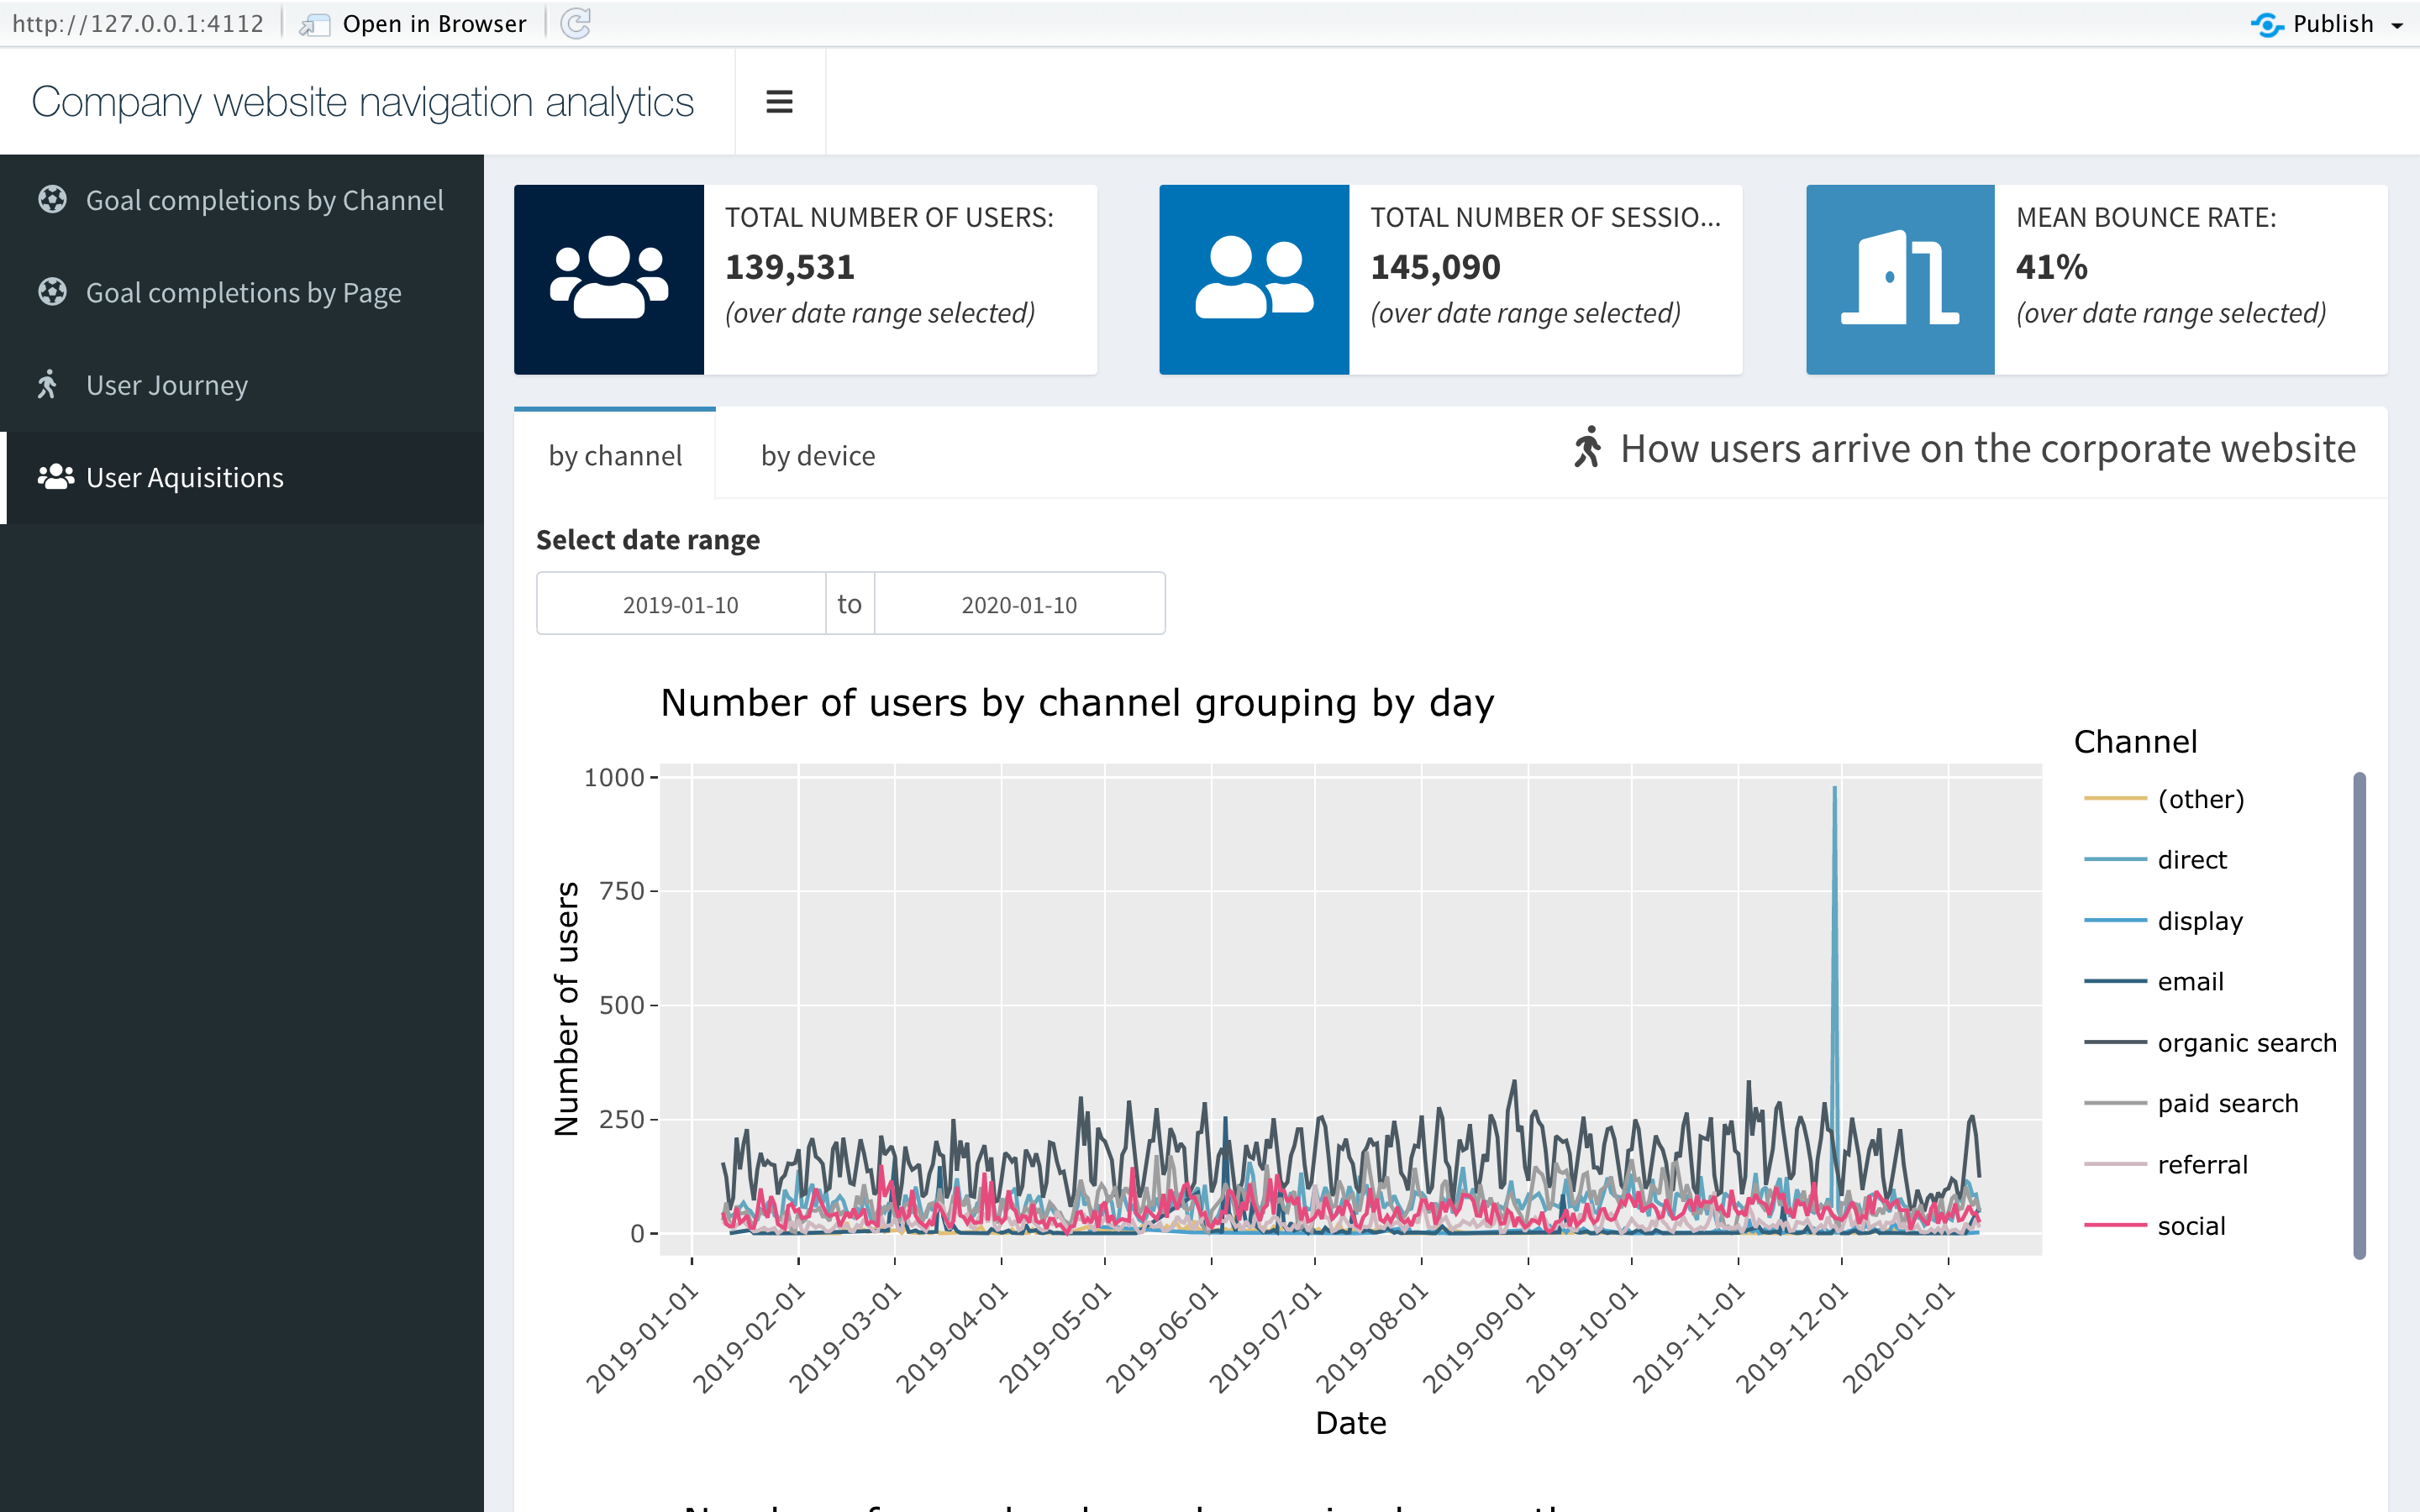Viewport: 2420px width, 1512px height.
Task: Click the 'MEAN BOUNCE RATE:' label
Action: point(2146,217)
